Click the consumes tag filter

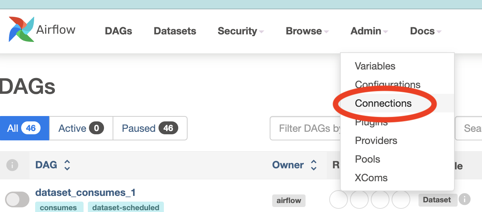(59, 207)
